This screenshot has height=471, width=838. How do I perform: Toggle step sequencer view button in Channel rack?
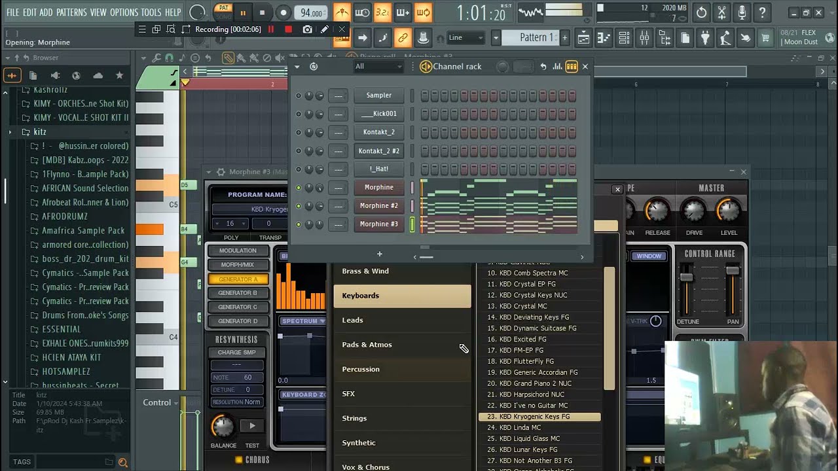click(572, 67)
